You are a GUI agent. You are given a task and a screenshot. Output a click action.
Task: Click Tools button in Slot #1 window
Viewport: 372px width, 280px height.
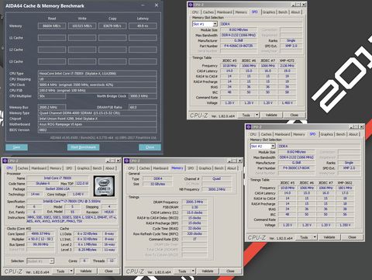click(246, 115)
